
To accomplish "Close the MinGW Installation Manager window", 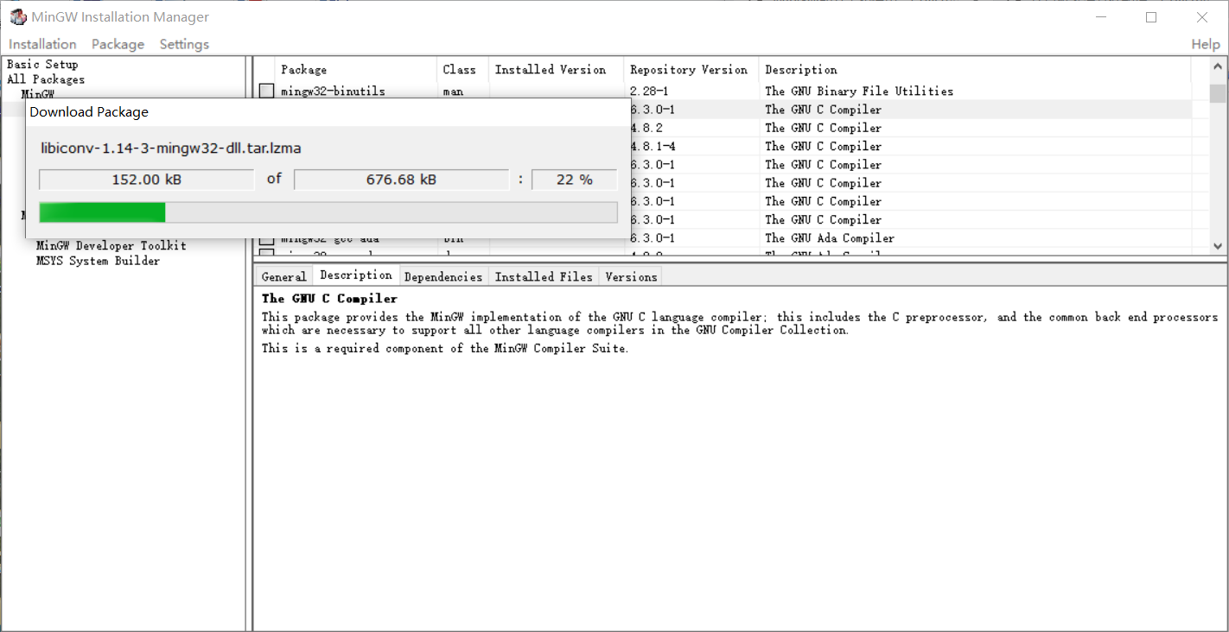I will 1202,17.
